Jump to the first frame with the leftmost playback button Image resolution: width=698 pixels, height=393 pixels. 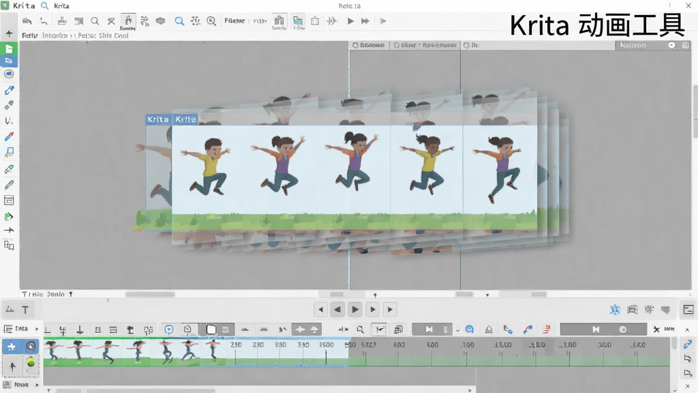tap(320, 309)
